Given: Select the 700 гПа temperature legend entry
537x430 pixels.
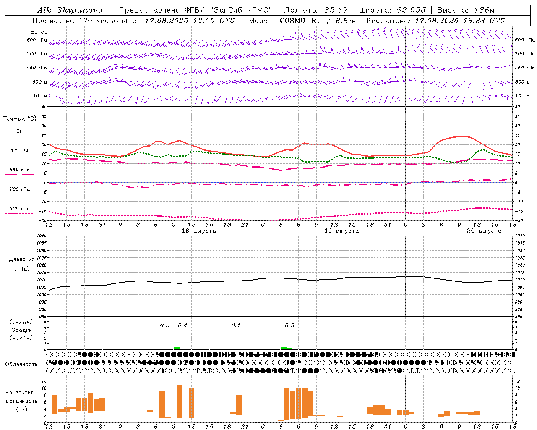Looking at the screenshot, I should pyautogui.click(x=20, y=189).
